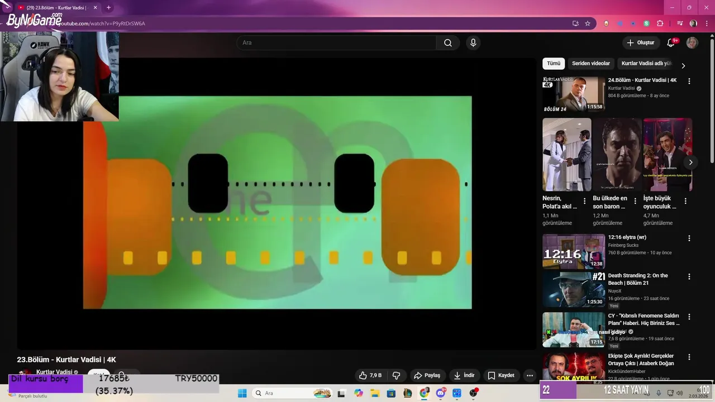Screen dimensions: 715x402
Task: Select the Seriden videolar chip
Action: pos(591,64)
